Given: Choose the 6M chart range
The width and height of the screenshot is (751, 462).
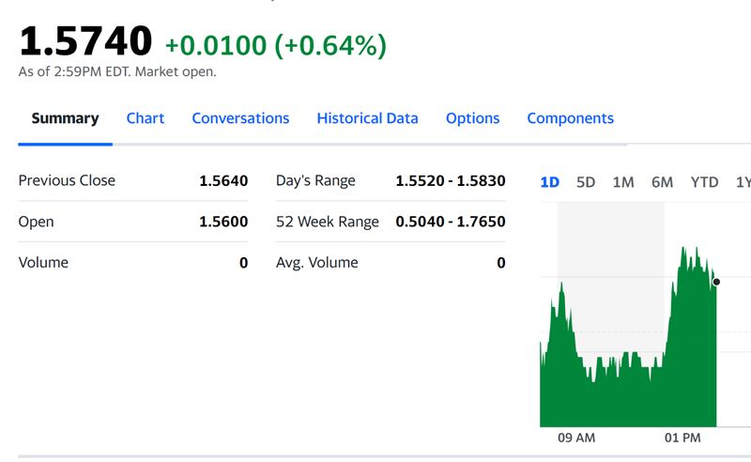Looking at the screenshot, I should click(662, 182).
